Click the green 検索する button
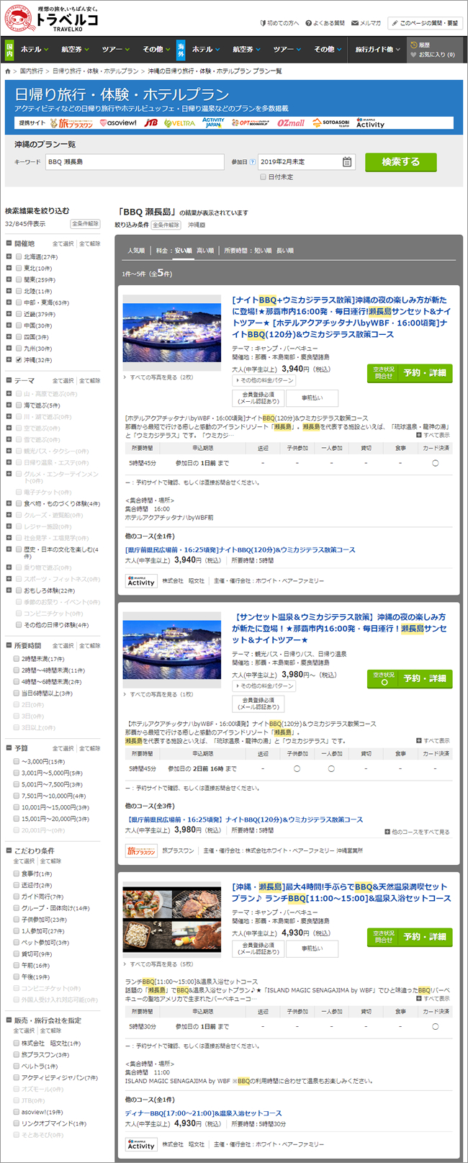Viewport: 468px width, 1163px height. tap(400, 162)
